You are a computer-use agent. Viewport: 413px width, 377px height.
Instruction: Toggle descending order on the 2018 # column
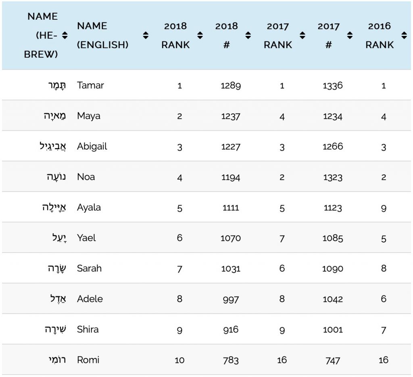tap(249, 35)
